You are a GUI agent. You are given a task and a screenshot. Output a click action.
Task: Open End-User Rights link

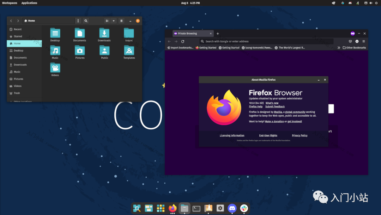(x=268, y=135)
